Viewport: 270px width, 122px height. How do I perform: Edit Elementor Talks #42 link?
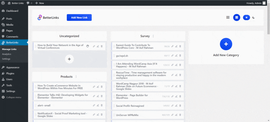(98, 96)
